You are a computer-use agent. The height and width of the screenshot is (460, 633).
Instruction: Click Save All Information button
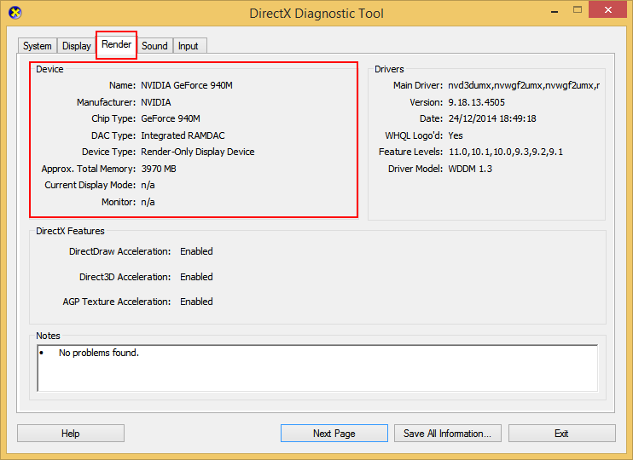(448, 434)
